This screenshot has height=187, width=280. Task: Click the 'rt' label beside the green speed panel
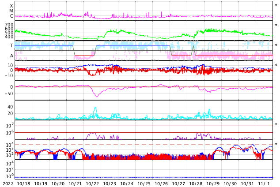pos(276,25)
